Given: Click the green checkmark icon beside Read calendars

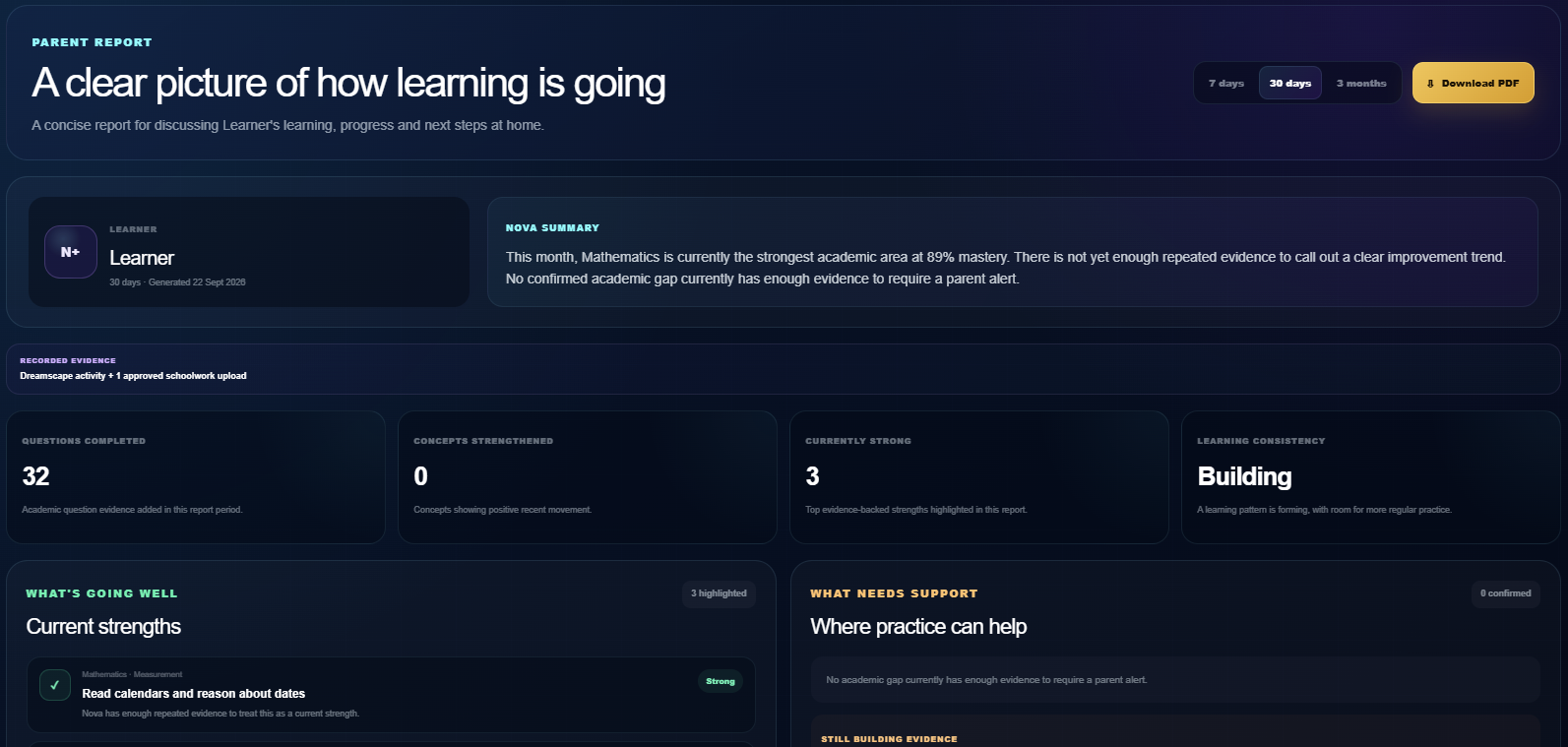Looking at the screenshot, I should 55,685.
